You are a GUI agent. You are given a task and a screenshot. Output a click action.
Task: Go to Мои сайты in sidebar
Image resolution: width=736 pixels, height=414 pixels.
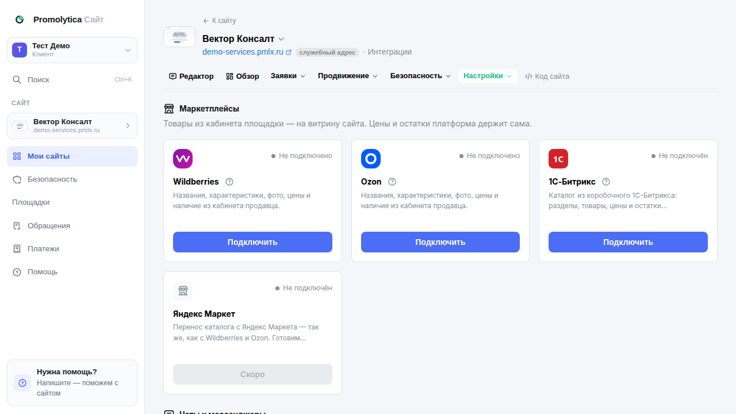click(72, 156)
